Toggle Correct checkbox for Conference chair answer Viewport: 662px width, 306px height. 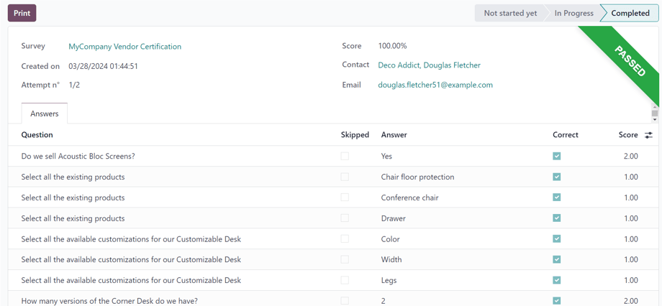pos(556,198)
